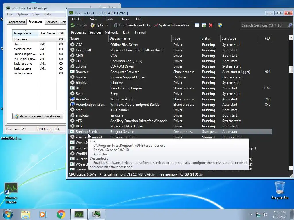This screenshot has width=294, height=220.
Task: Click the CSC service gear icon
Action: [72, 44]
